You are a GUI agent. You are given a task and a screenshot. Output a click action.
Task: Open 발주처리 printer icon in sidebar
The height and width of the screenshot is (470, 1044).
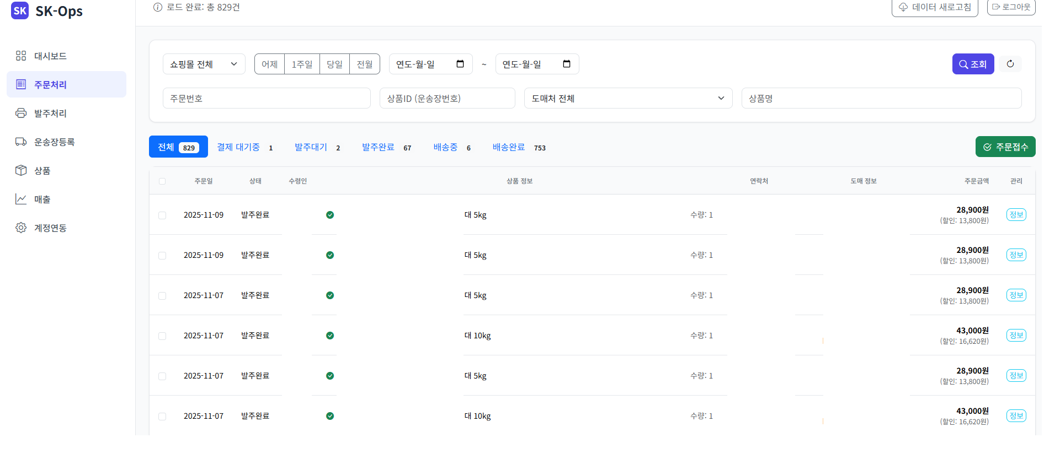[21, 113]
